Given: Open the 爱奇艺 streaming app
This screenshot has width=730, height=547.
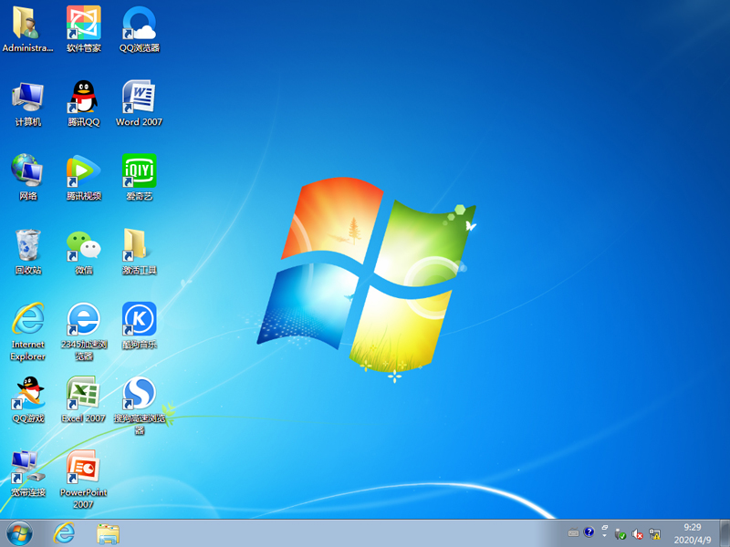Looking at the screenshot, I should click(x=139, y=175).
